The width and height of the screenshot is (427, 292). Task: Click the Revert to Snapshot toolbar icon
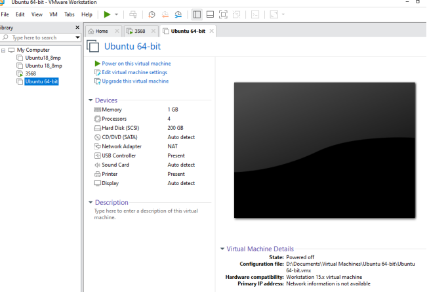click(165, 14)
